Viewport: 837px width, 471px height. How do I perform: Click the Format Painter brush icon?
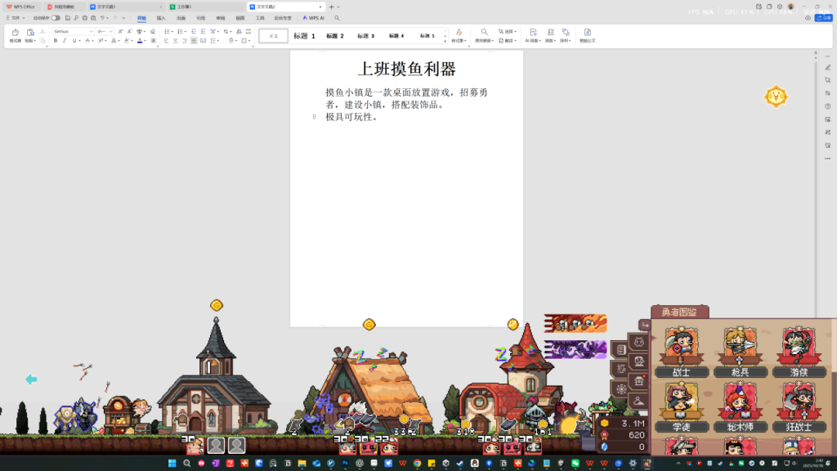click(16, 34)
